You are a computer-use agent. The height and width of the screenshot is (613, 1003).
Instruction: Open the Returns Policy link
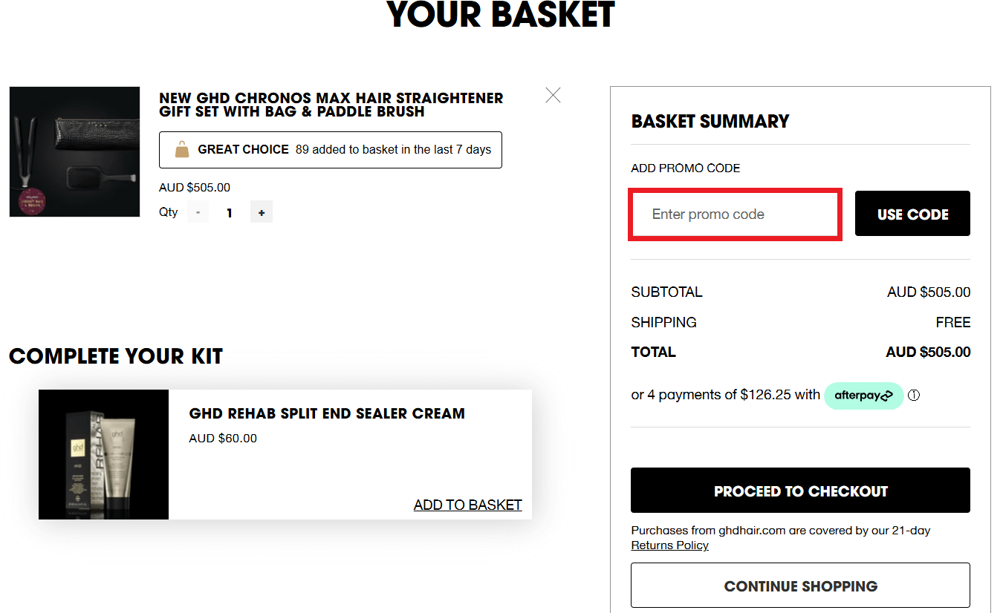coord(669,545)
